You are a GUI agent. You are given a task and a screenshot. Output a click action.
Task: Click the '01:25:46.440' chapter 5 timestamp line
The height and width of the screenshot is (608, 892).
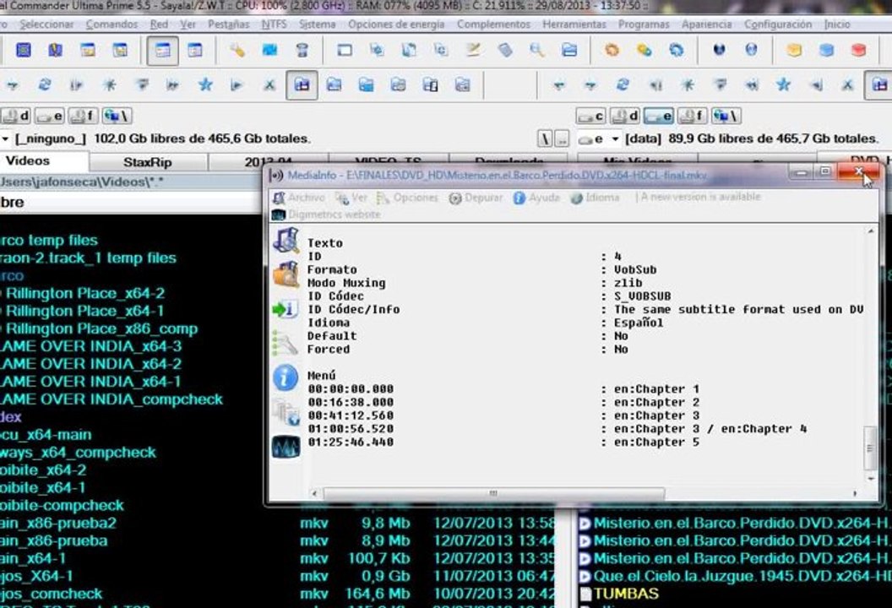(351, 442)
